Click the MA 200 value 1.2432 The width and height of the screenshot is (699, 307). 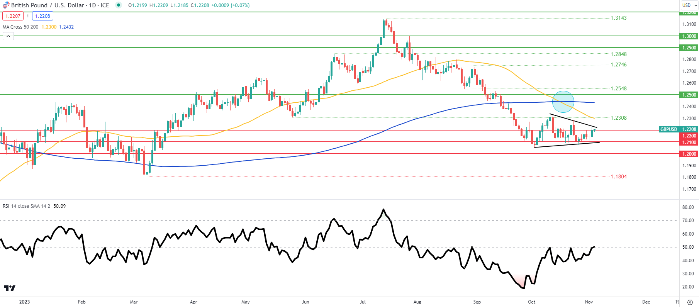point(66,27)
